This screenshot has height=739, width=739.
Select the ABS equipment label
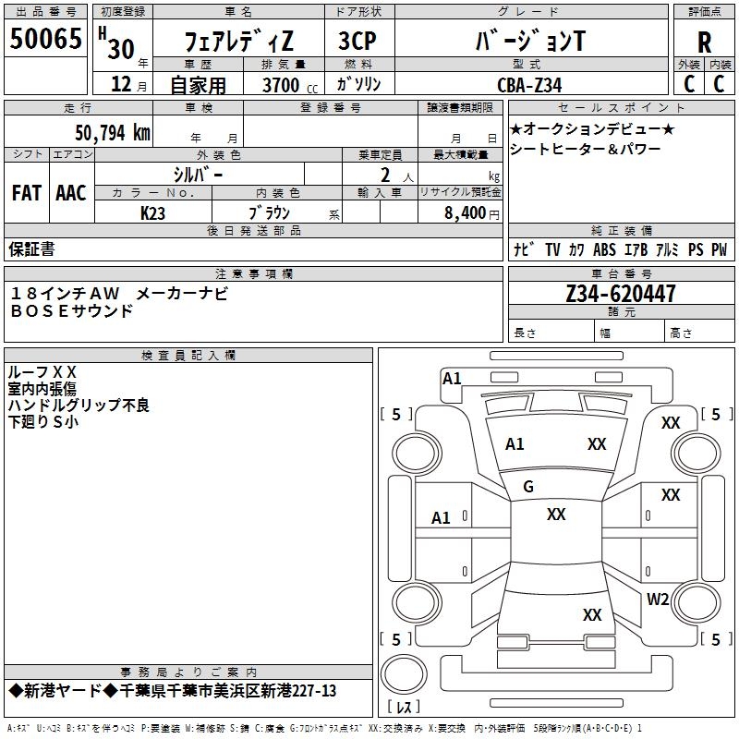(604, 250)
